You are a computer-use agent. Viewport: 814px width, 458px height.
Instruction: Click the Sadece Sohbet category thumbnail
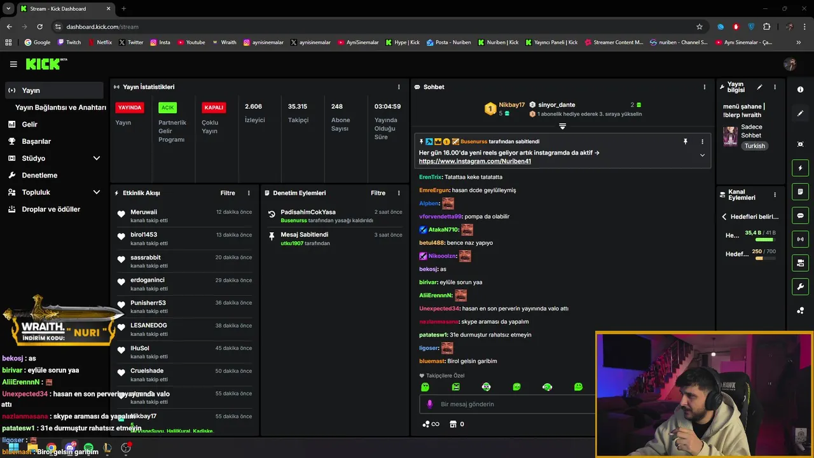point(730,136)
